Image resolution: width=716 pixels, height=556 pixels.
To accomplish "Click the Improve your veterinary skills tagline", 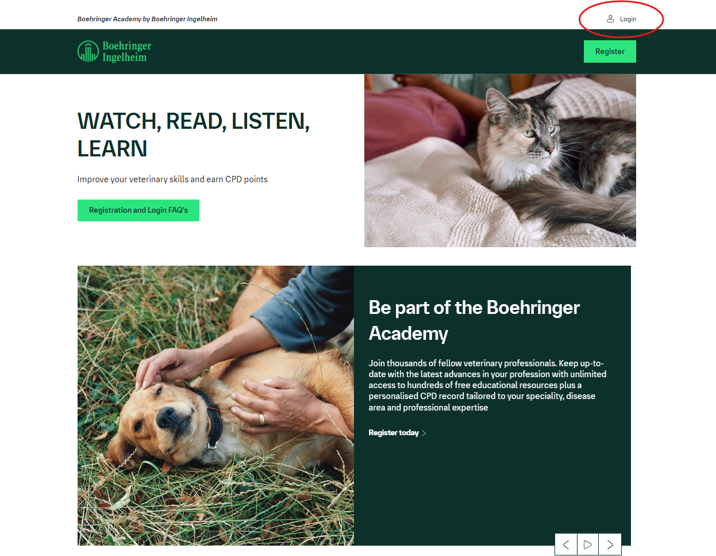I will pos(172,179).
